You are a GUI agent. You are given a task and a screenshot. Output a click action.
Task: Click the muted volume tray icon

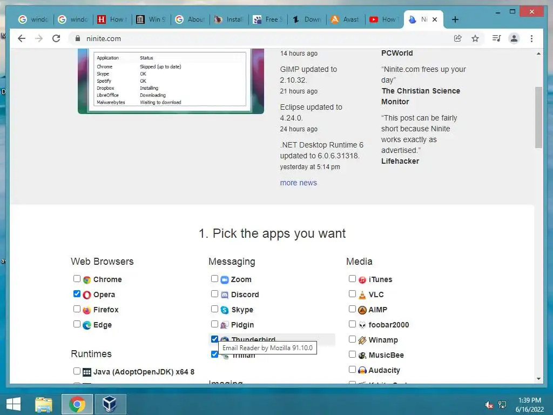[x=489, y=405]
